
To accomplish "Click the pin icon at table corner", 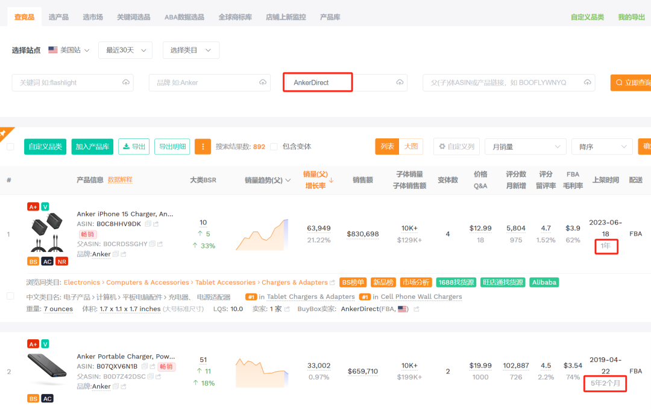I will coord(3,133).
